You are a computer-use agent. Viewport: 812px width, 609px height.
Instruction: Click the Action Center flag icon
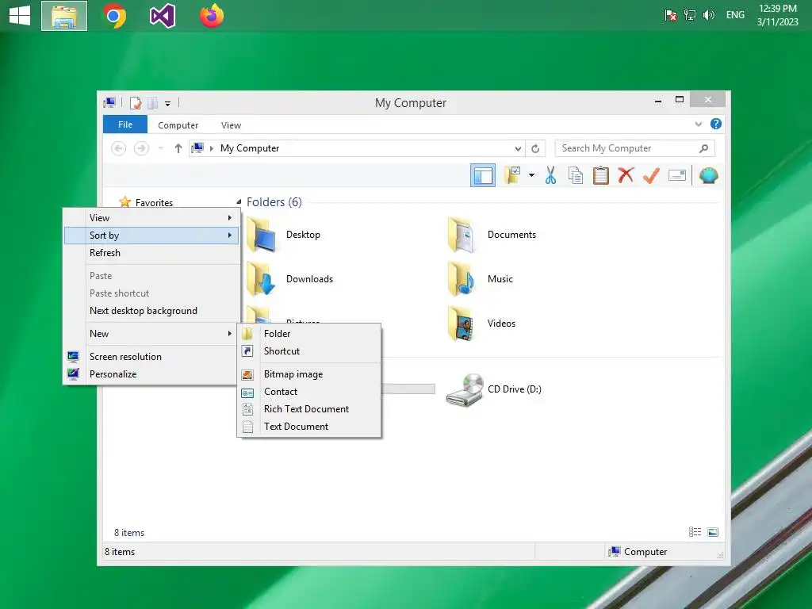point(670,15)
